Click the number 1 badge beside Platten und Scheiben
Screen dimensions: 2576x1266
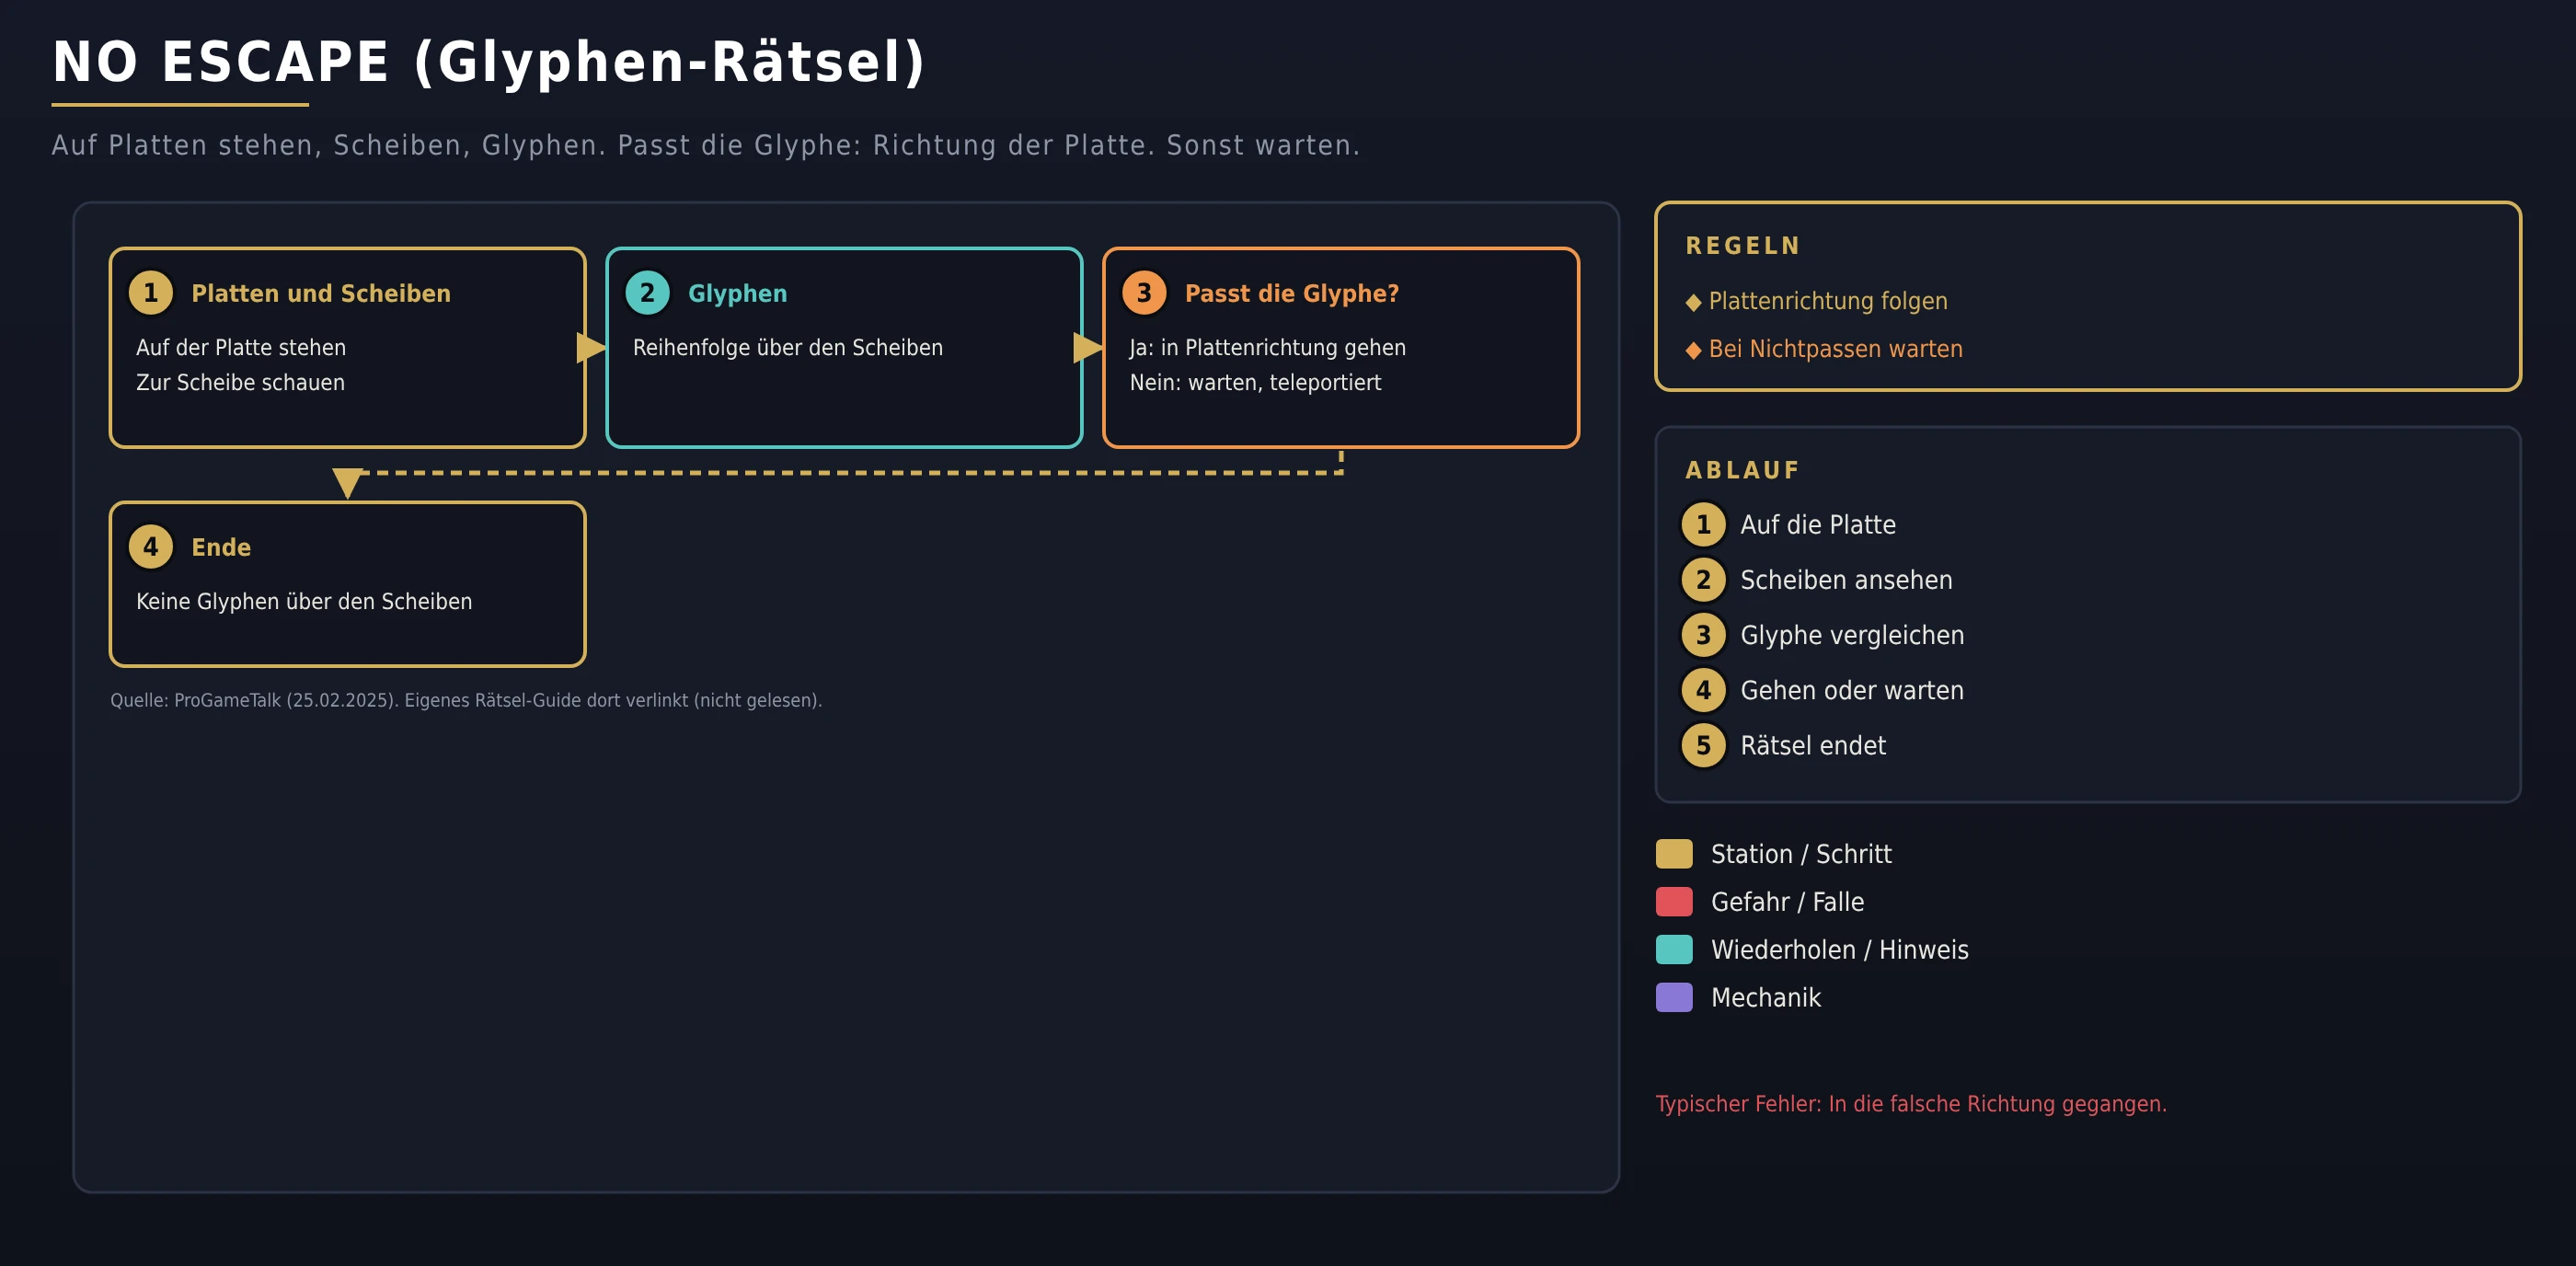151,293
